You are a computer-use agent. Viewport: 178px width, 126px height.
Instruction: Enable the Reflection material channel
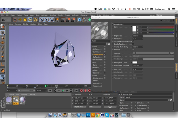click(x=105, y=57)
